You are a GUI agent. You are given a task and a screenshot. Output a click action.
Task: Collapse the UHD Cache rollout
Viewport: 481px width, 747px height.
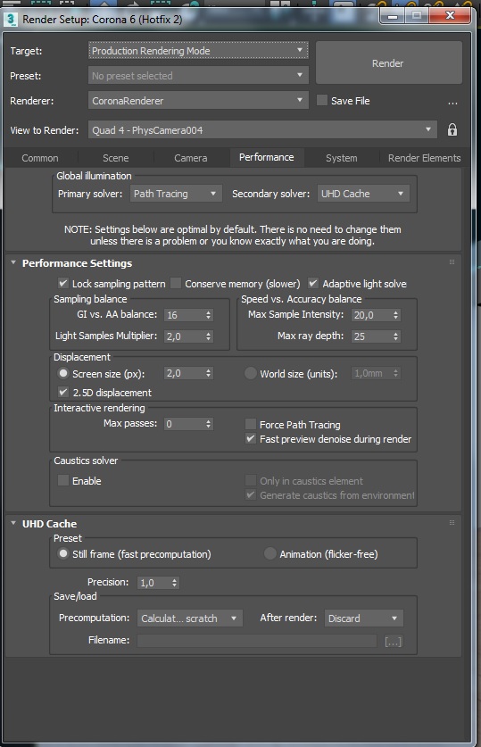[x=13, y=523]
